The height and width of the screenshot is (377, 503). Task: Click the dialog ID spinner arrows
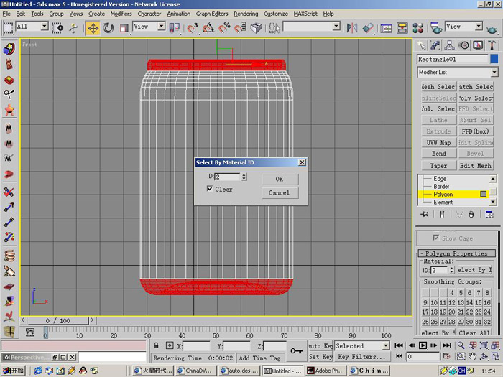[x=244, y=177]
